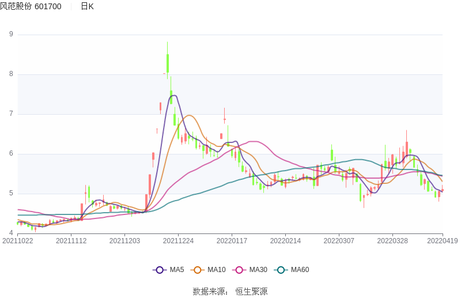Click the 20220419 date on the x-axis

coord(443,241)
